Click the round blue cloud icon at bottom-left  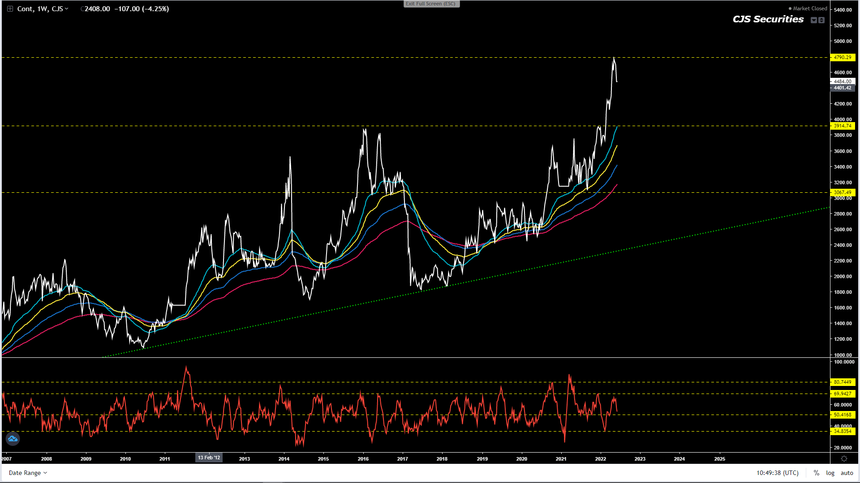pyautogui.click(x=13, y=439)
